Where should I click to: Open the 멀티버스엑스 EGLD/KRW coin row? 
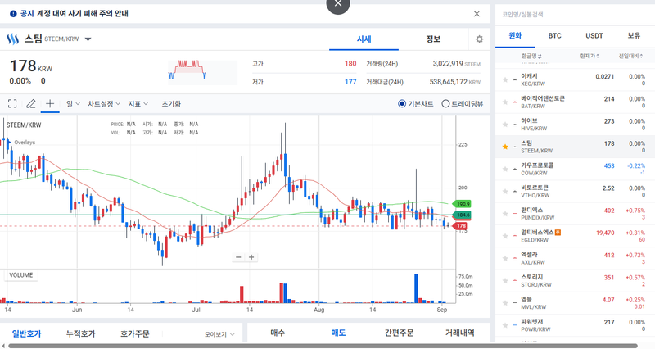[575, 236]
